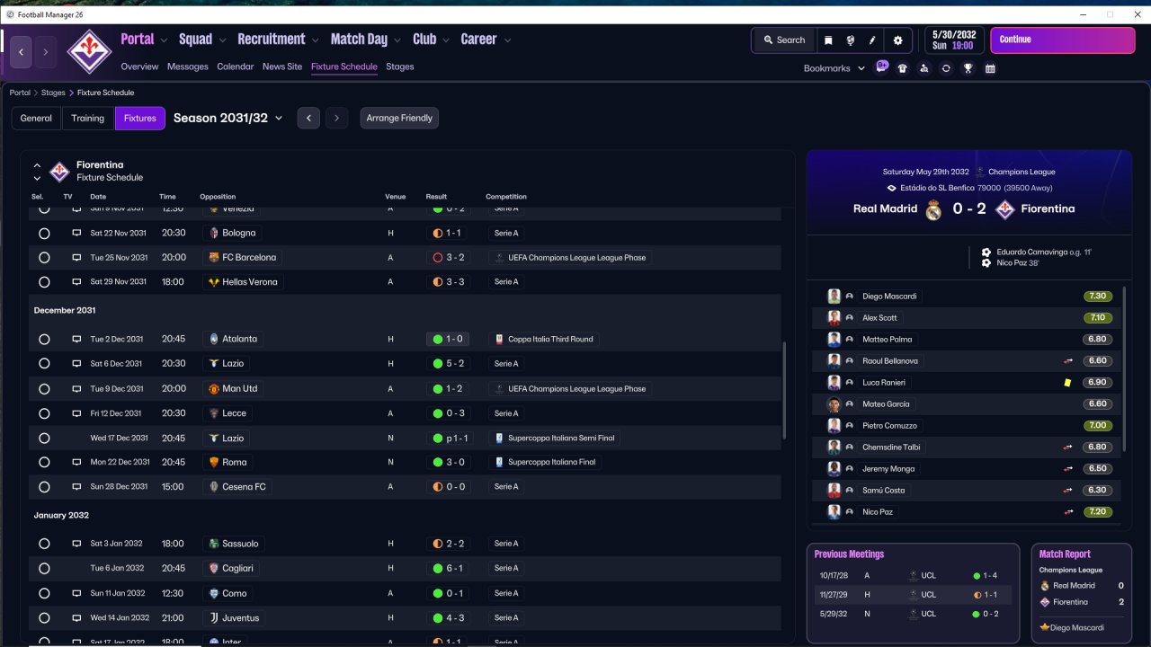Go forward with the right arrow navigation button
This screenshot has height=647, width=1151.
[x=46, y=52]
